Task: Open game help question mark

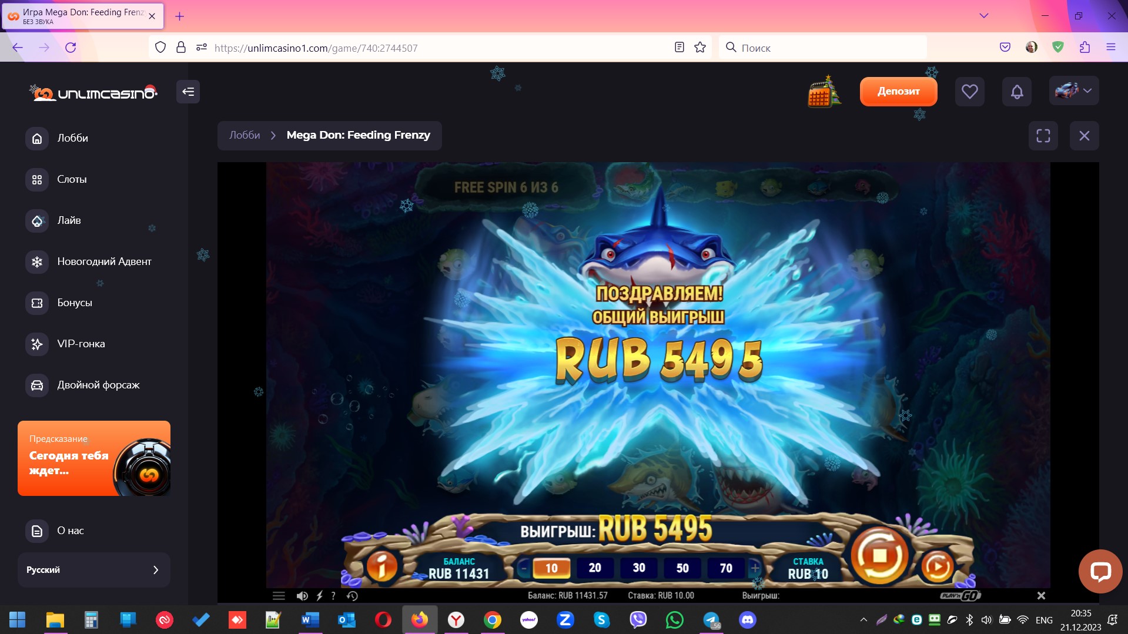Action: point(333,596)
